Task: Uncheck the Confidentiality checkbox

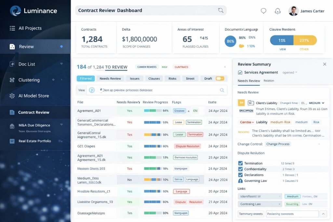Action: [241, 169]
